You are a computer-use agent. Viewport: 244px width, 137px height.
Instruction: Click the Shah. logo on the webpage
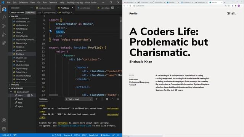tap(232, 13)
